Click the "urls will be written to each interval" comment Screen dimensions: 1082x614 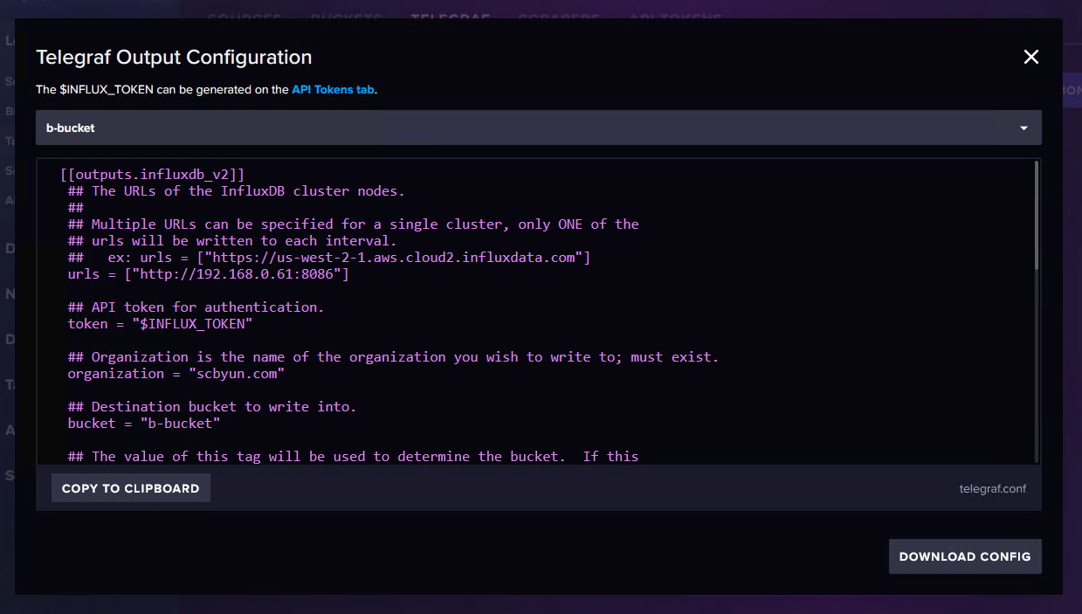(232, 241)
